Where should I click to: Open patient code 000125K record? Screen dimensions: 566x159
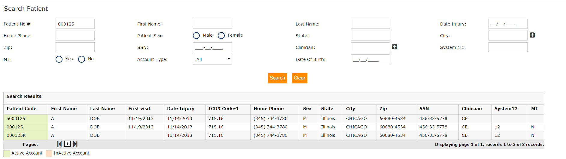tap(16, 135)
